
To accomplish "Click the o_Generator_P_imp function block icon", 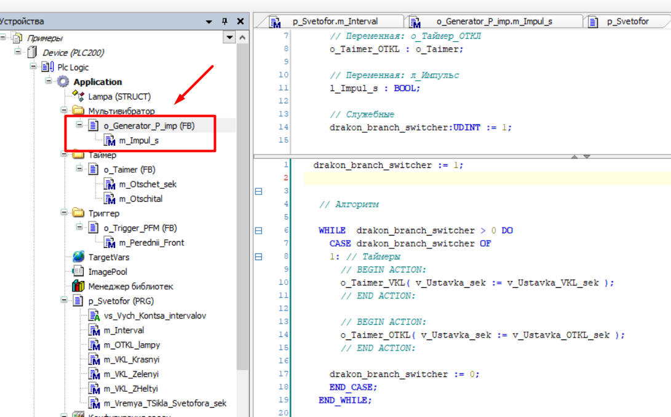I will point(93,125).
